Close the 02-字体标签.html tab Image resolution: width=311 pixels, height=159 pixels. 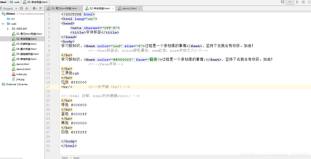(x=112, y=8)
